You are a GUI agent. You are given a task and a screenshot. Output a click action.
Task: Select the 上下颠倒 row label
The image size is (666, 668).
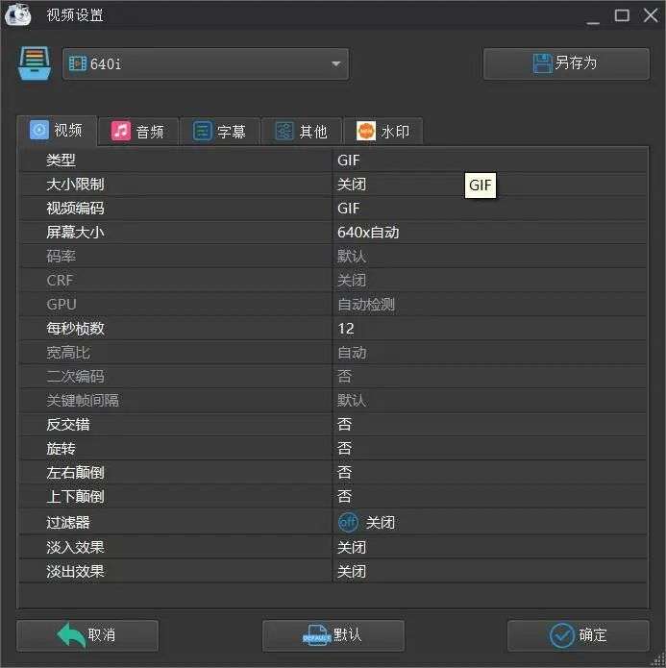[75, 496]
